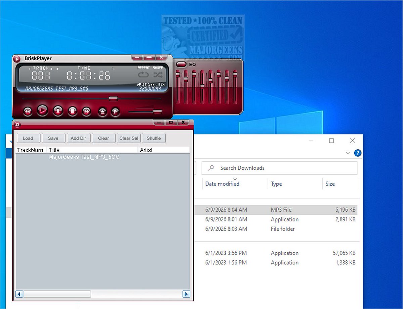Click the seek position slider in BriskPlayer
The image size is (403, 309).
coord(113,98)
